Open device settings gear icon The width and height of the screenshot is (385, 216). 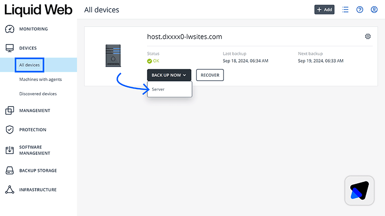pos(367,36)
